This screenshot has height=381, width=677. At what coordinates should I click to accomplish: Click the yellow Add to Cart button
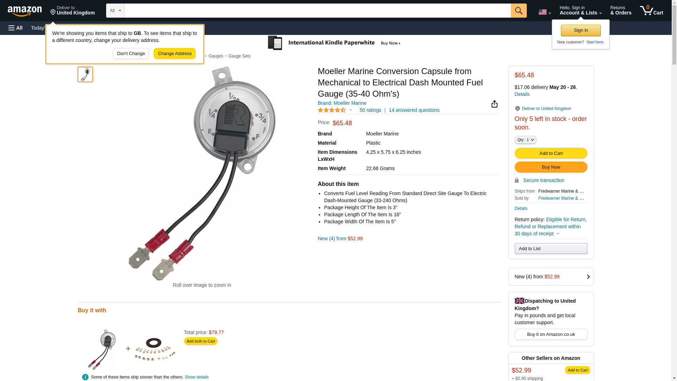pos(551,153)
